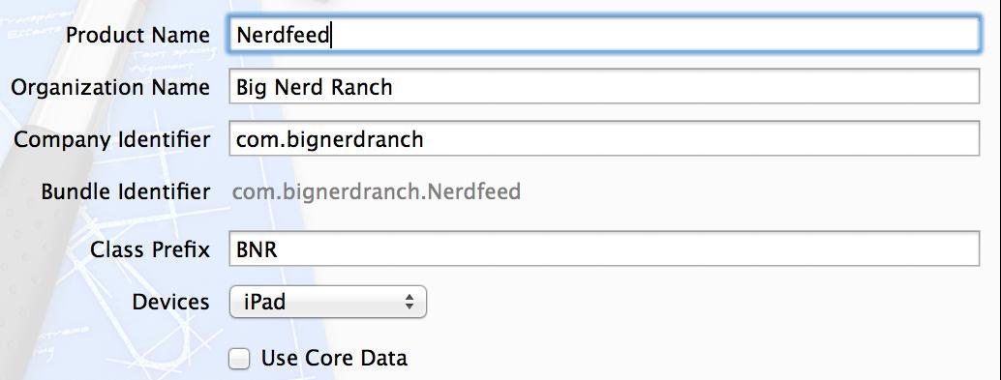The image size is (1001, 380).
Task: Click the Use Core Data label text
Action: (x=334, y=359)
